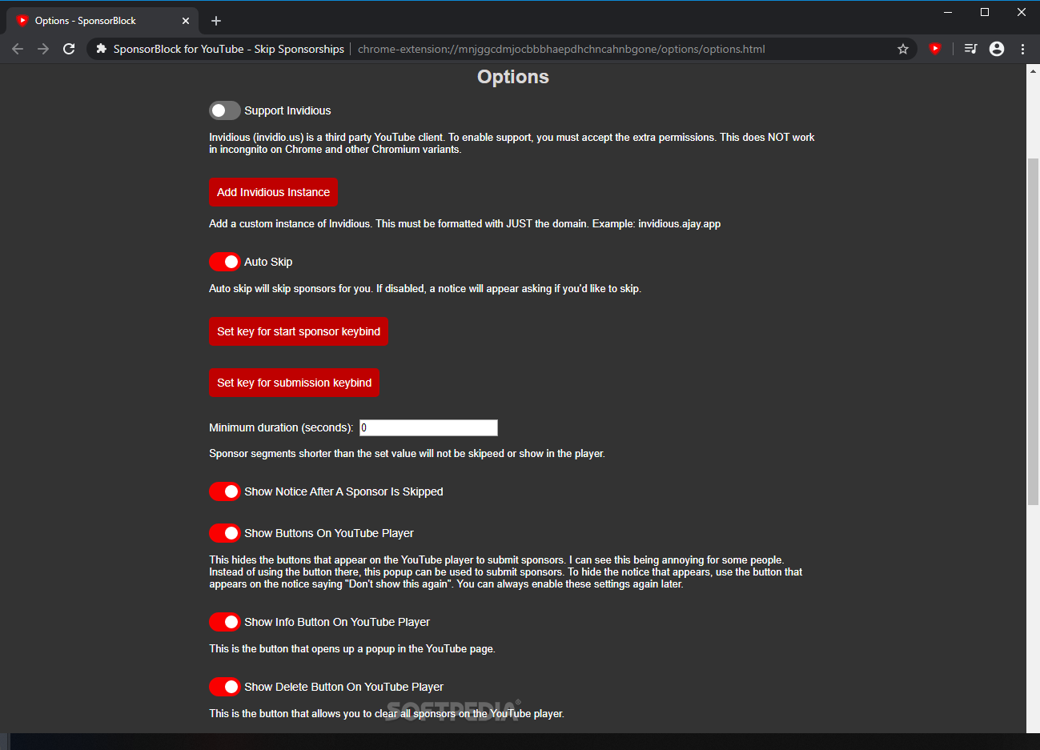Click the chrome-extension URL in address bar

pyautogui.click(x=561, y=49)
